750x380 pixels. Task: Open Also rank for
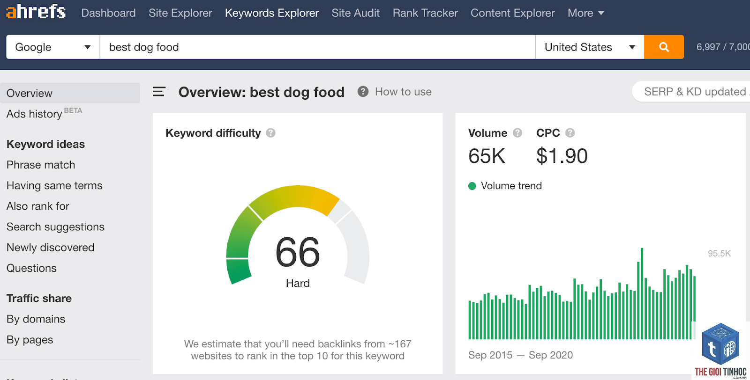(38, 206)
